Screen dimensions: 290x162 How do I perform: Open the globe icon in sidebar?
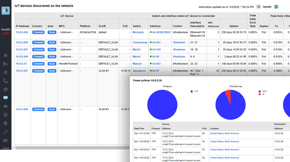pos(6,115)
